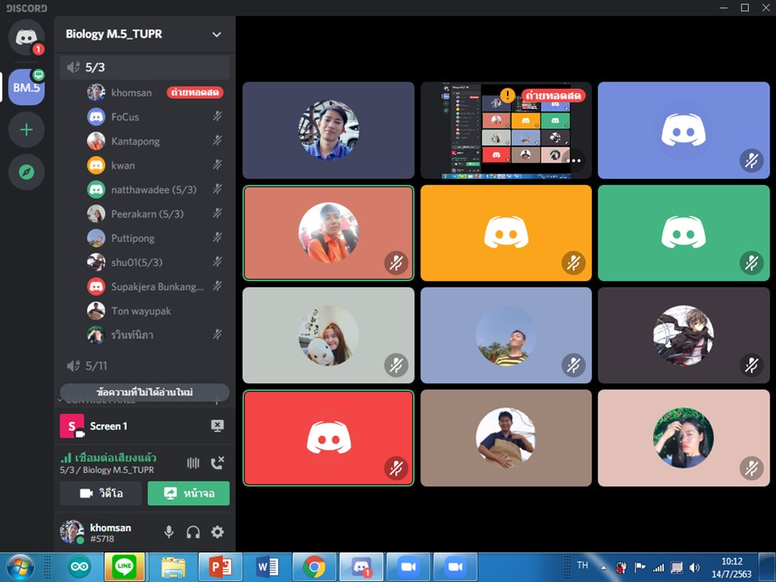Select gray tile with girl and plush
This screenshot has height=582, width=776.
(x=328, y=335)
